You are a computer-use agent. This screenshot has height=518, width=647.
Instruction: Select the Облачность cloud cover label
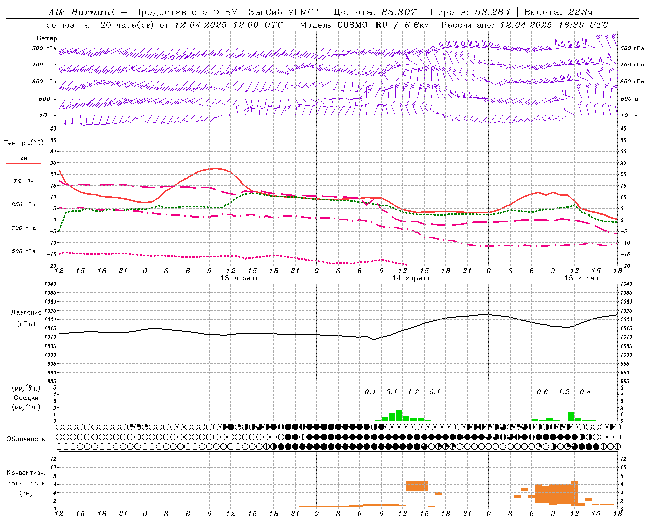pos(26,439)
